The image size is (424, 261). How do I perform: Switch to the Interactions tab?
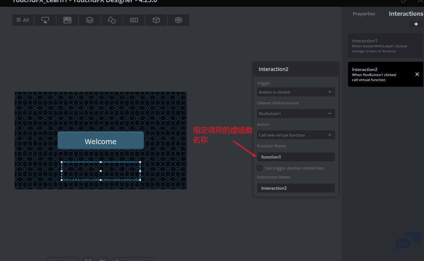(x=406, y=14)
